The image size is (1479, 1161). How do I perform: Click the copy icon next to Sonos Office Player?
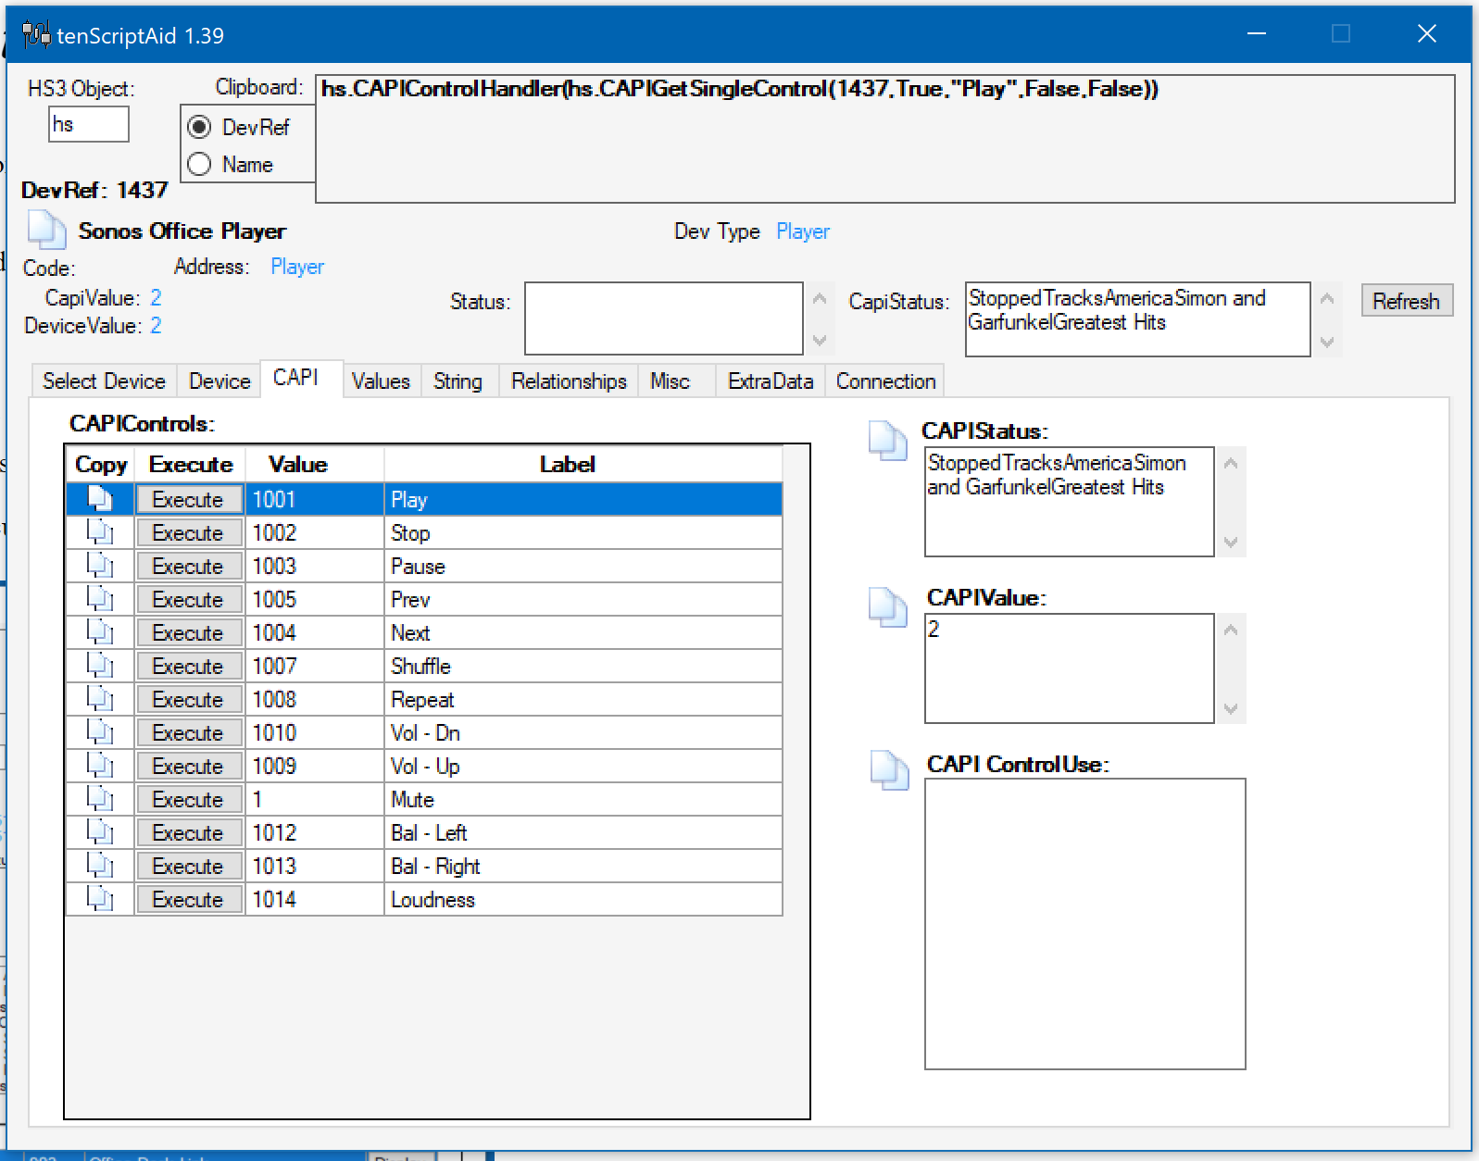tap(46, 231)
